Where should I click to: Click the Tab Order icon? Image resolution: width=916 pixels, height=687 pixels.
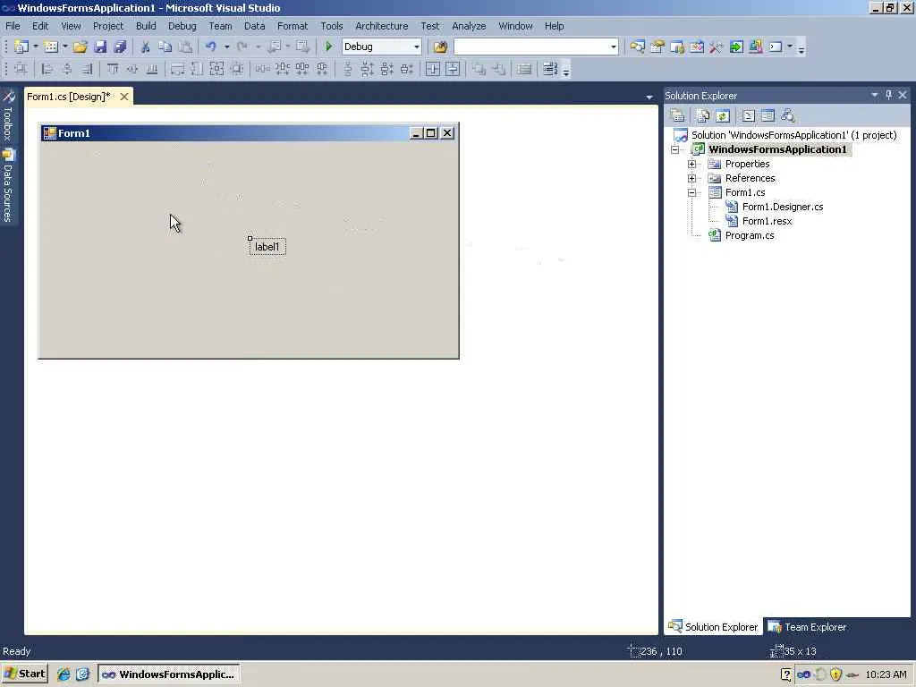(x=550, y=70)
